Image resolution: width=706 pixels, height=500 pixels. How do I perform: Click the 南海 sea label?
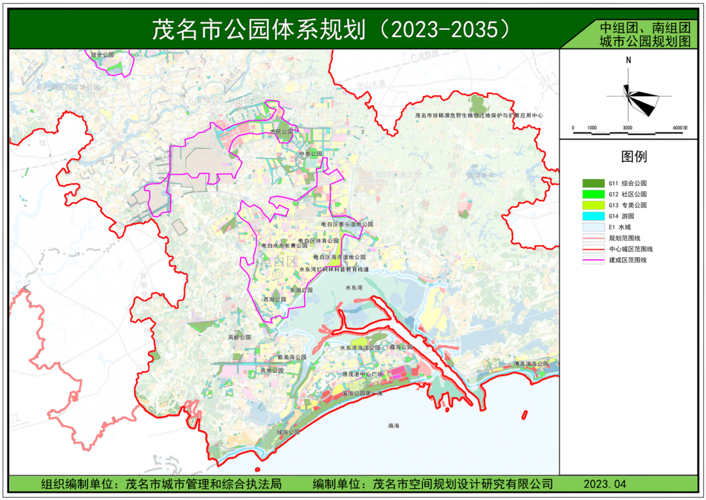coord(394,426)
